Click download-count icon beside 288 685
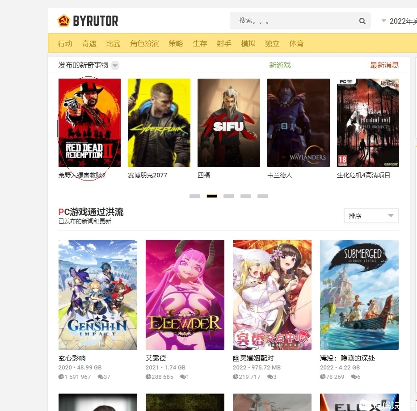 point(148,377)
